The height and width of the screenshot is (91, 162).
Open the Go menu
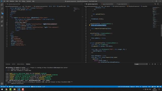coord(20,1)
